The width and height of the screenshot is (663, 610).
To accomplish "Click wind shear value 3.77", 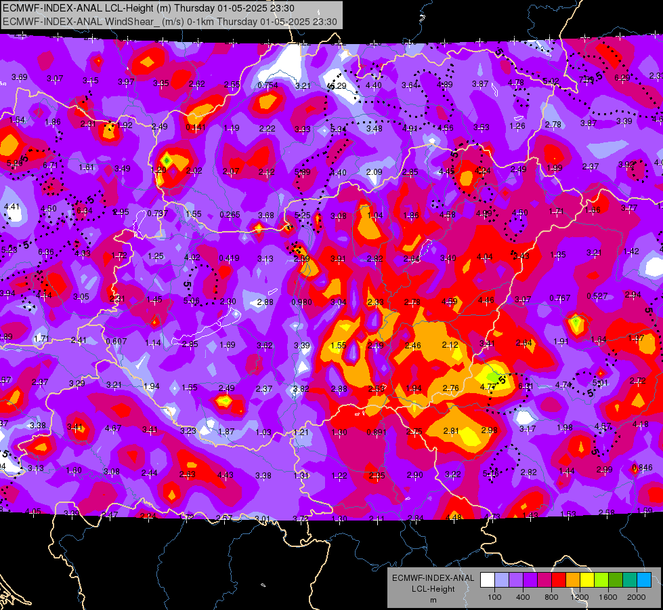I will 629,208.
